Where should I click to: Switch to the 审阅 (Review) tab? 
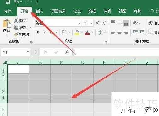click(x=107, y=11)
